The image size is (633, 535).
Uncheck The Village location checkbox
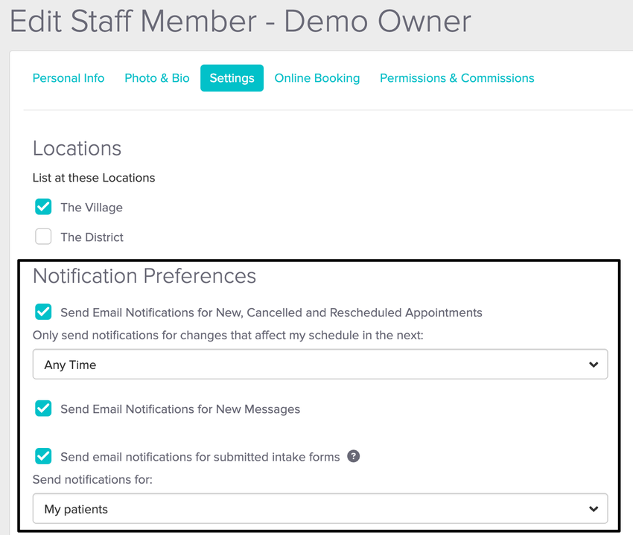tap(43, 207)
